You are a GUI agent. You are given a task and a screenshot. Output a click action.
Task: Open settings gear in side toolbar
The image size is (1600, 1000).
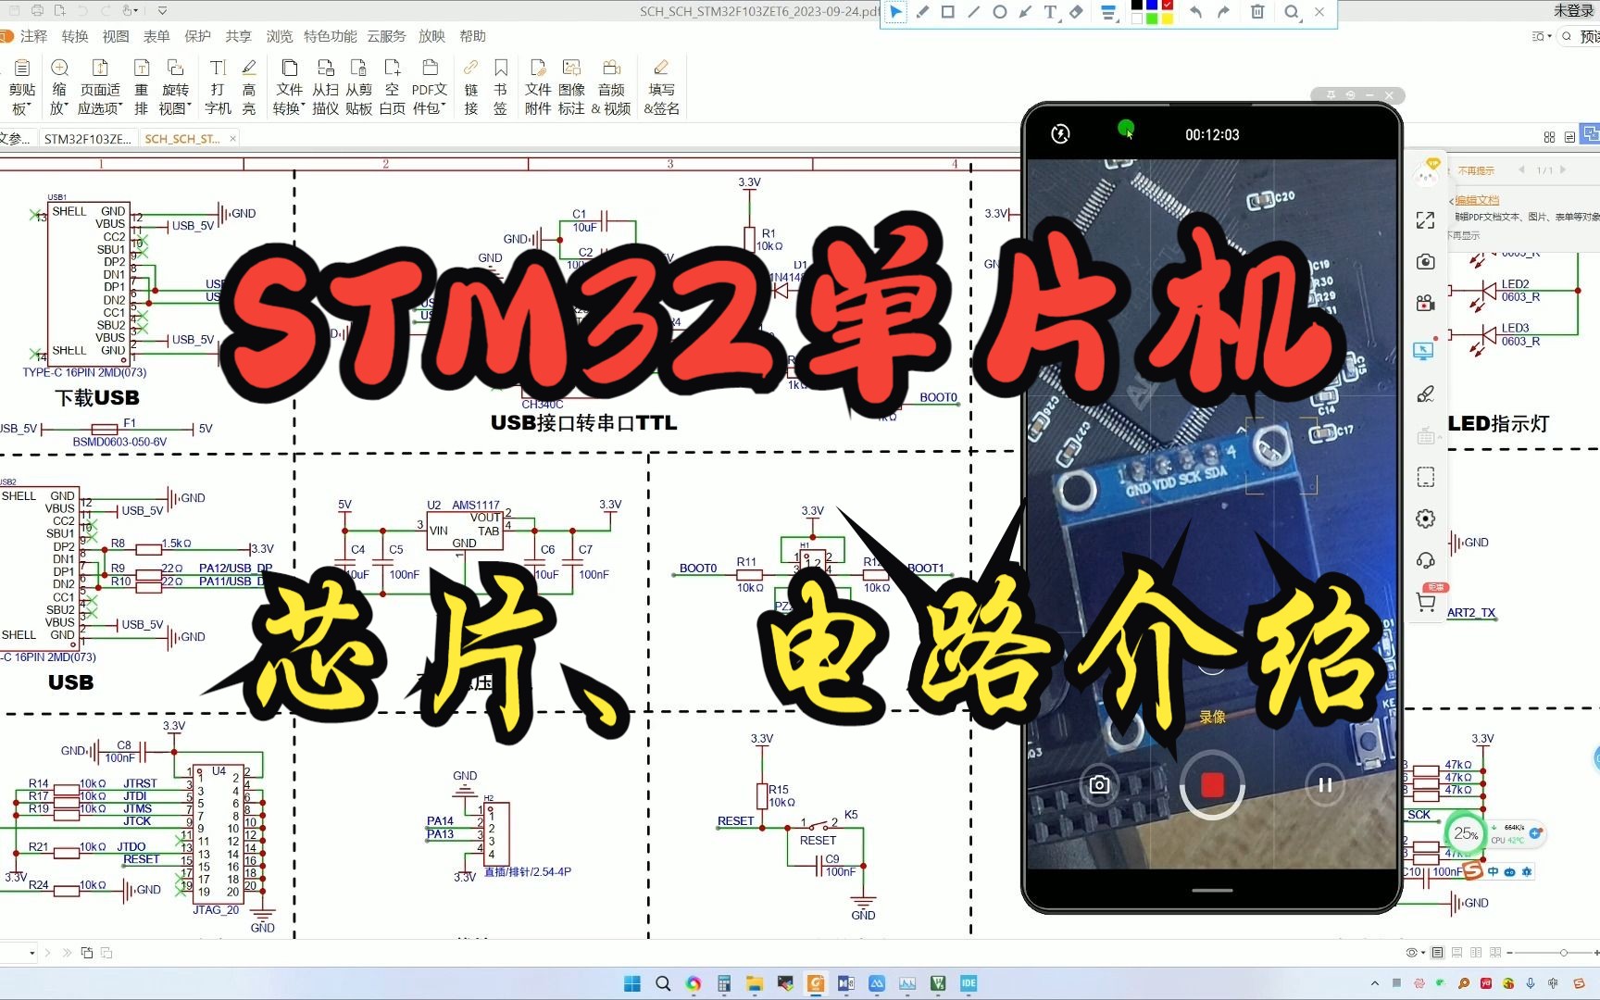click(x=1425, y=519)
